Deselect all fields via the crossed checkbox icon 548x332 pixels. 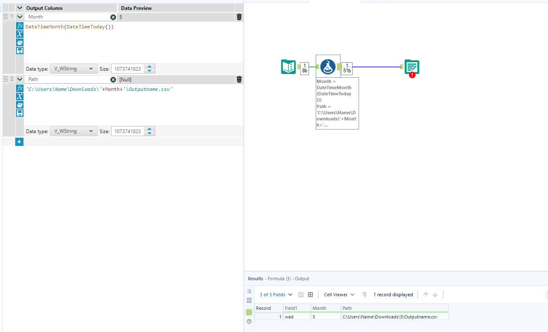(x=310, y=294)
